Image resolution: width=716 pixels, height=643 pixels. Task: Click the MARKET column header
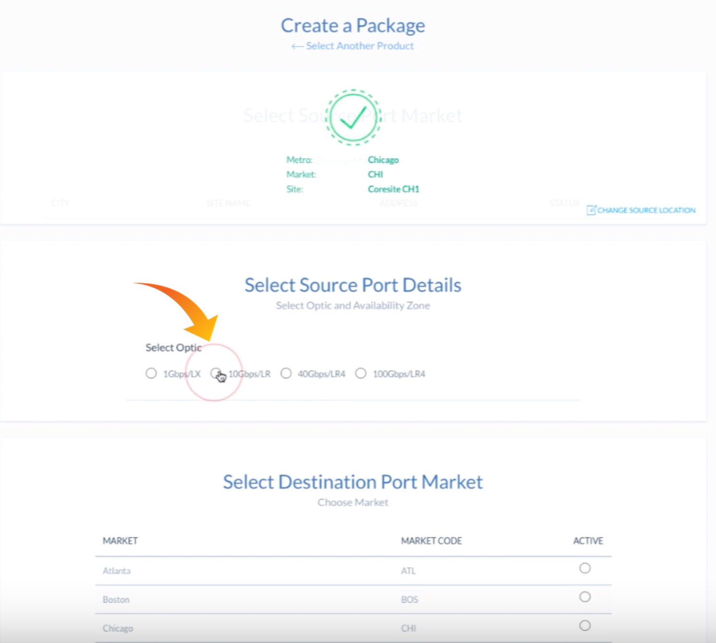click(120, 541)
